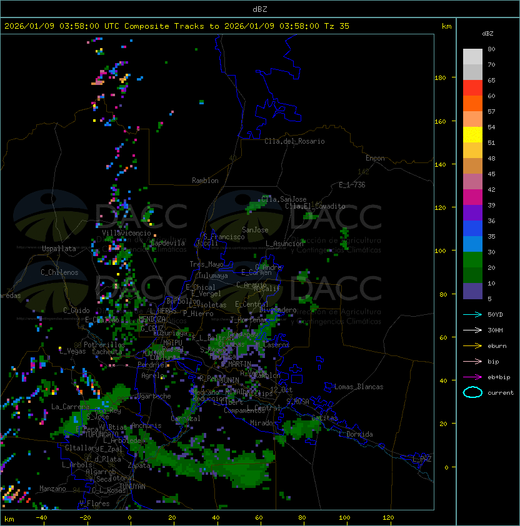Image resolution: width=520 pixels, height=526 pixels.
Task: Pick the magenta swatch between 42 and 39
Action: [472, 197]
